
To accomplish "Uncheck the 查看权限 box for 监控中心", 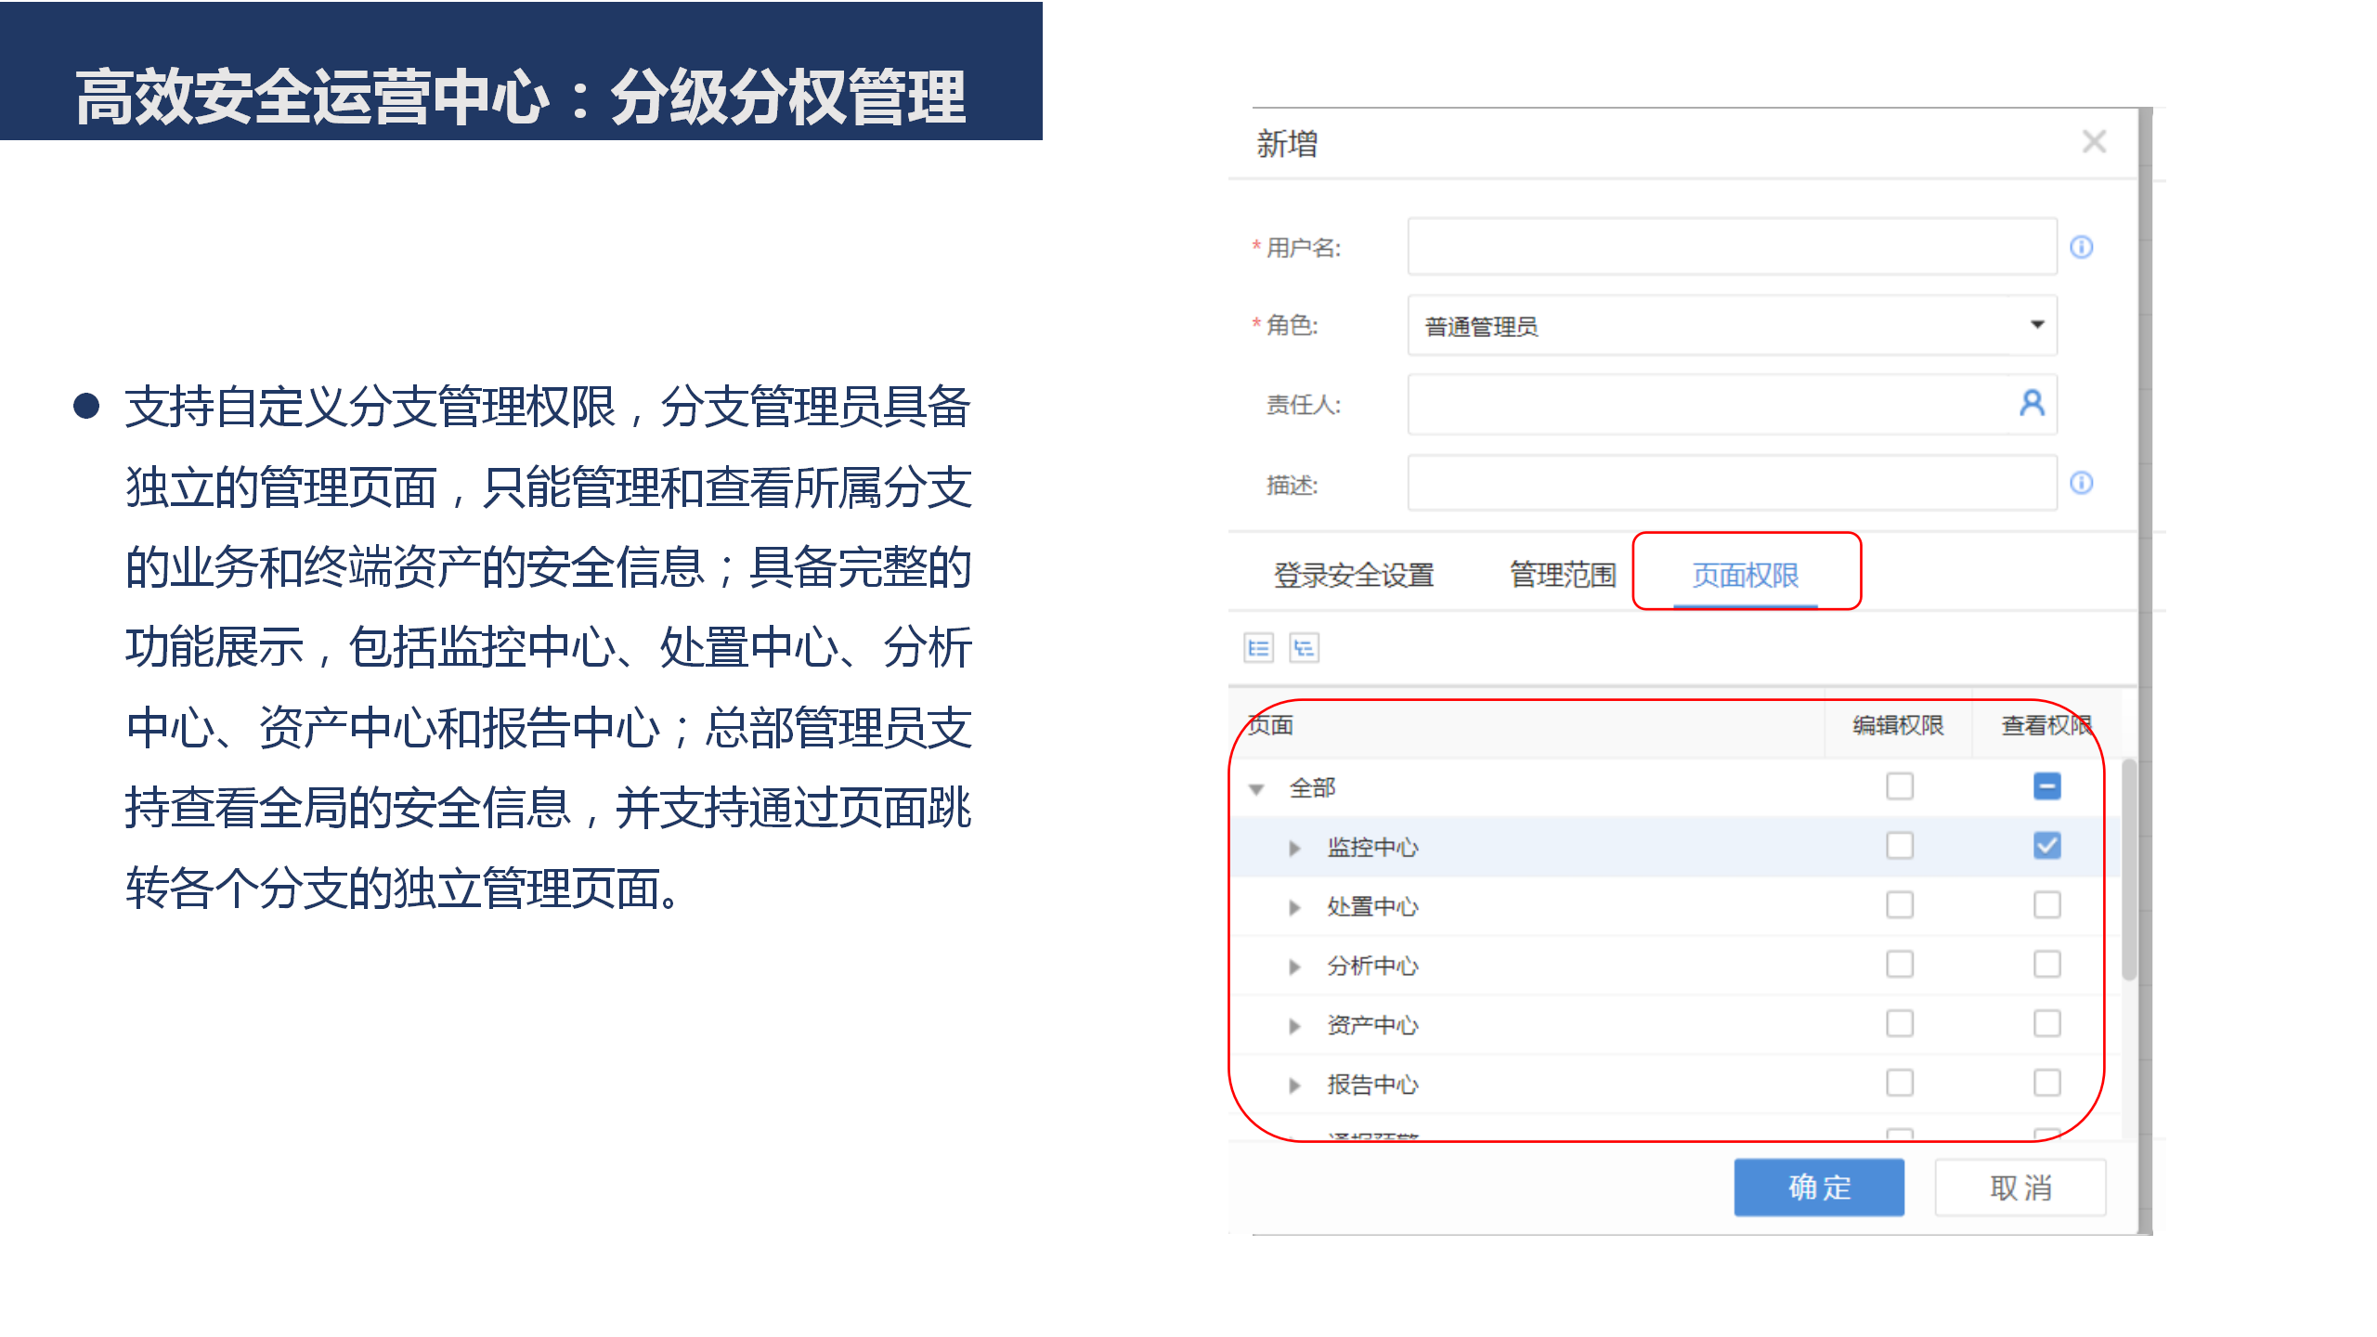I will coord(2046,846).
